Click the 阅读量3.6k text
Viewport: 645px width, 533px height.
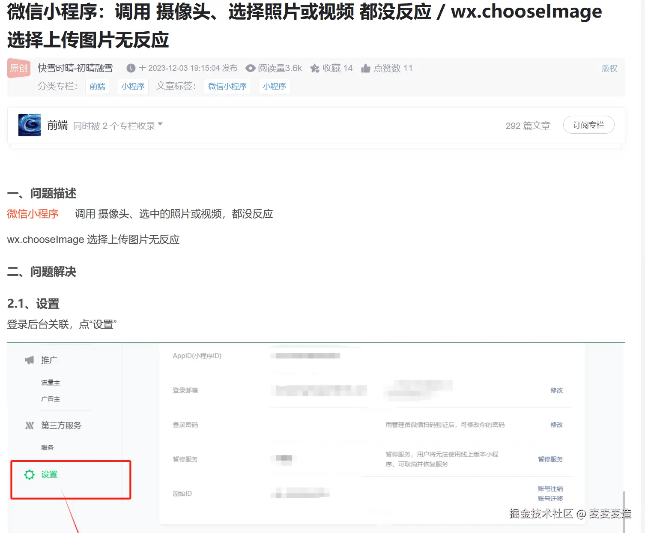280,68
